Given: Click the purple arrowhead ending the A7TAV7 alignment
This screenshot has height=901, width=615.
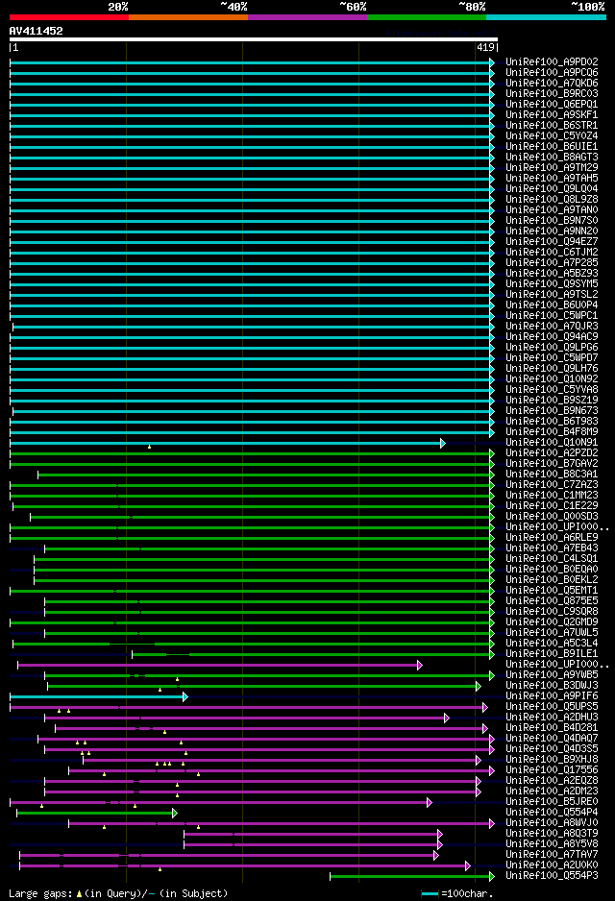Looking at the screenshot, I should [436, 856].
